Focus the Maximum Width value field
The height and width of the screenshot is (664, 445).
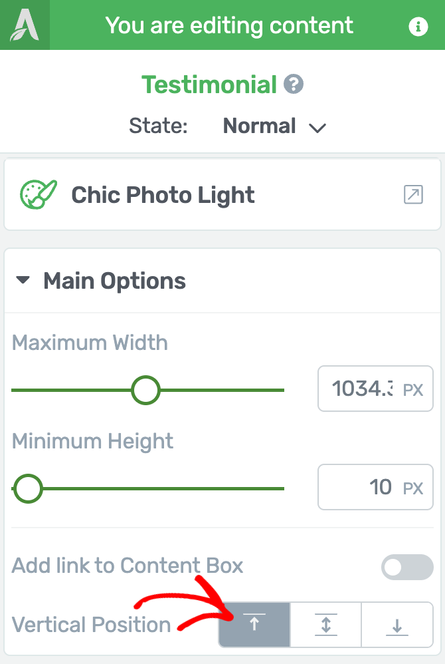click(375, 389)
